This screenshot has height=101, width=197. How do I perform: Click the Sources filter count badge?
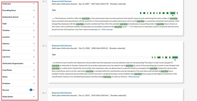pos(31,90)
